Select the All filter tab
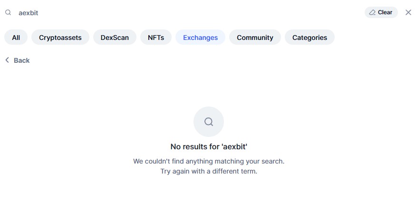 pyautogui.click(x=16, y=38)
